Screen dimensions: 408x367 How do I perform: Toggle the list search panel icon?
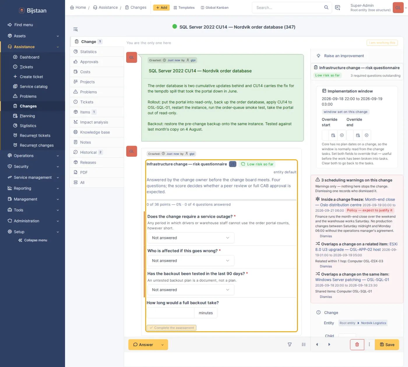click(x=75, y=29)
